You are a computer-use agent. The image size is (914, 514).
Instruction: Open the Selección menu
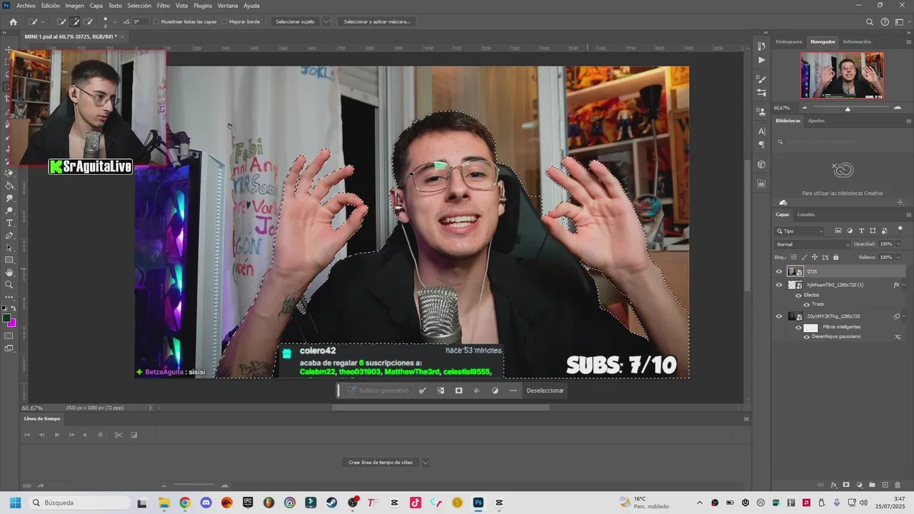click(139, 5)
